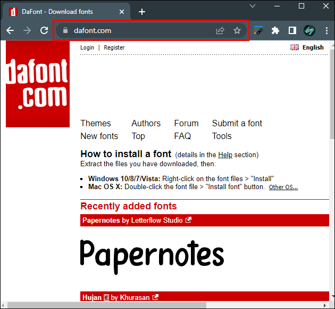Go to the Authors section

146,123
